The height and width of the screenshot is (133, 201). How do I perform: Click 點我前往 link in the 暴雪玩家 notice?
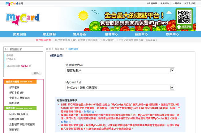coord(66,122)
